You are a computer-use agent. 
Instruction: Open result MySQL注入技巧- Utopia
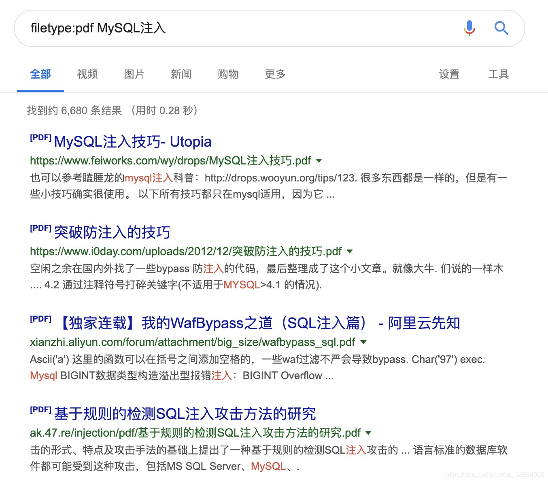point(133,142)
